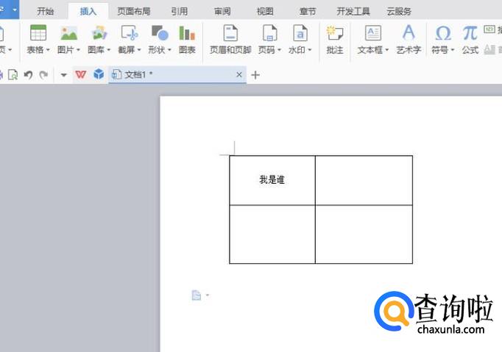Expand the 文本框 dropdown arrow
Image resolution: width=502 pixels, height=352 pixels.
click(386, 50)
